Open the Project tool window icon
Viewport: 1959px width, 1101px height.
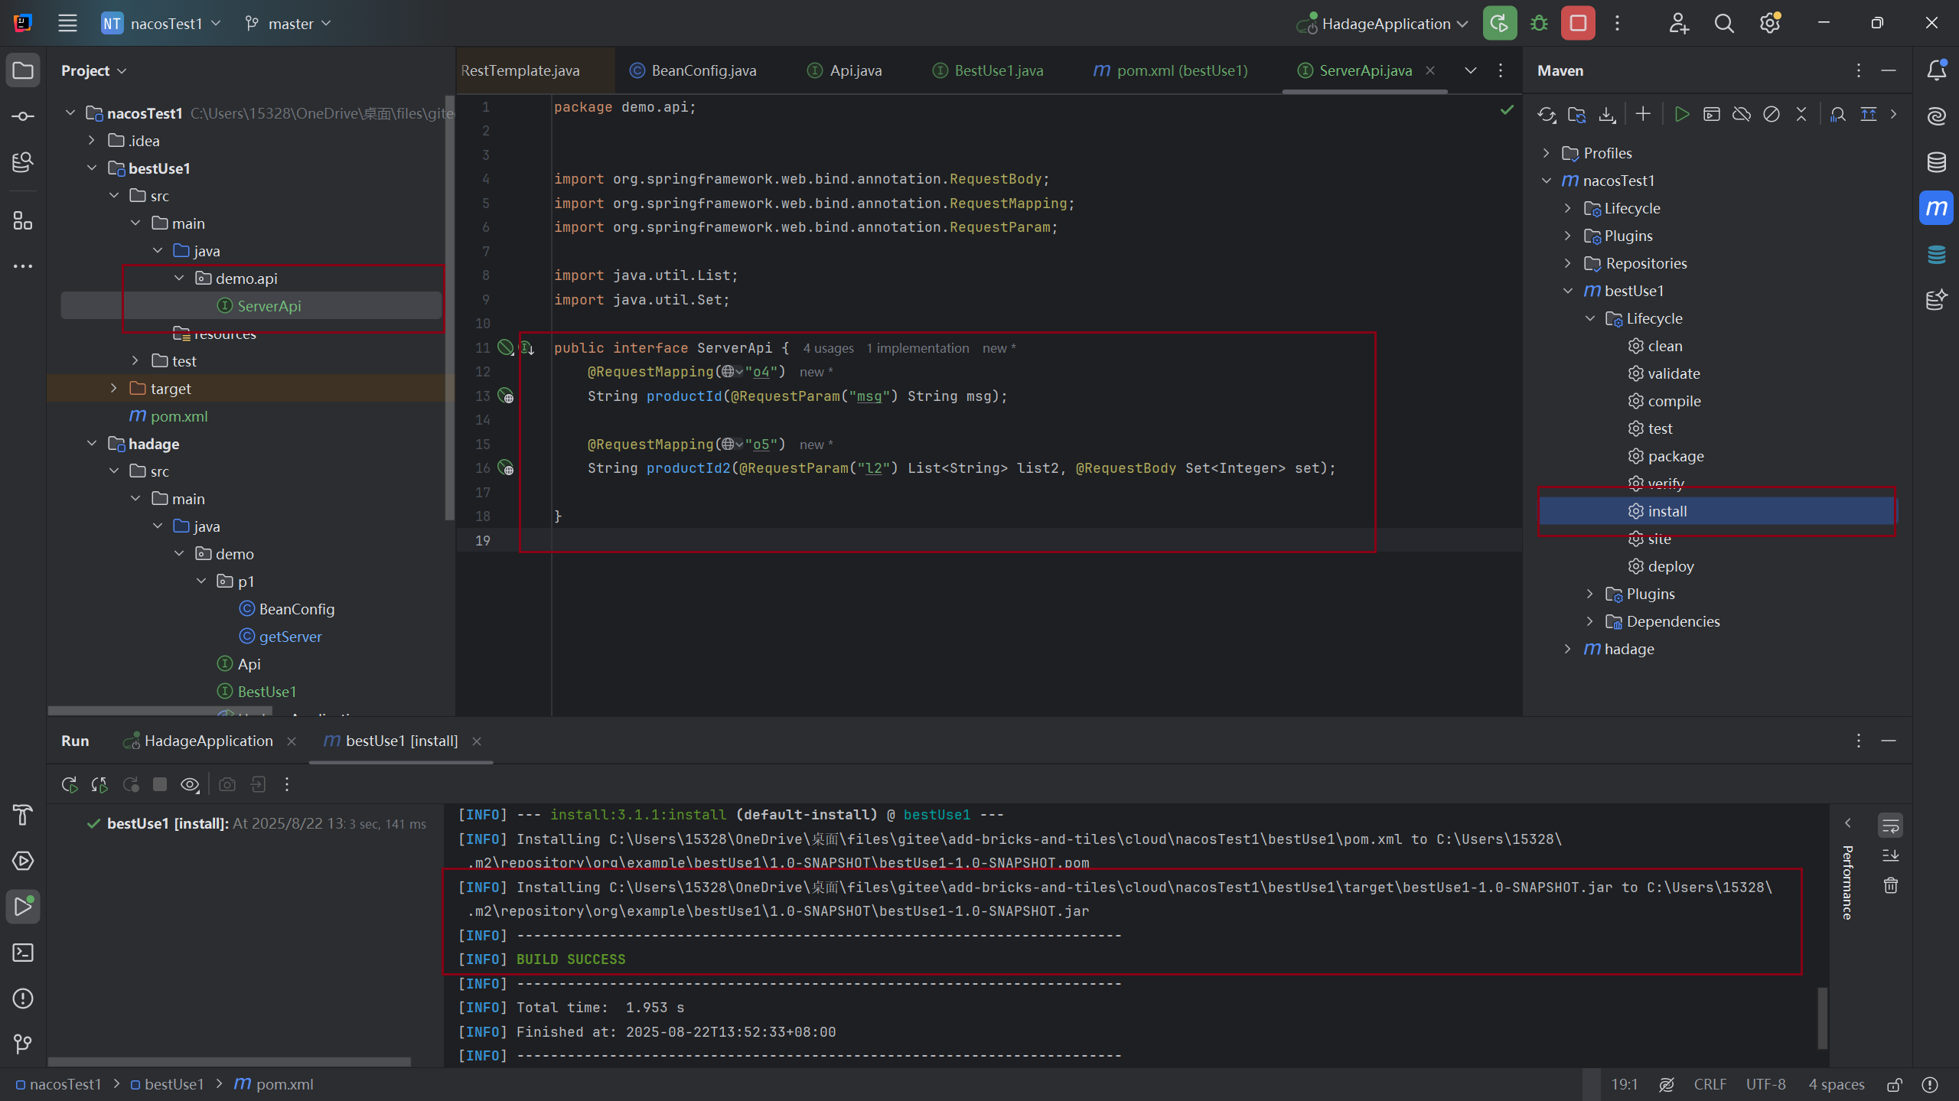tap(23, 70)
